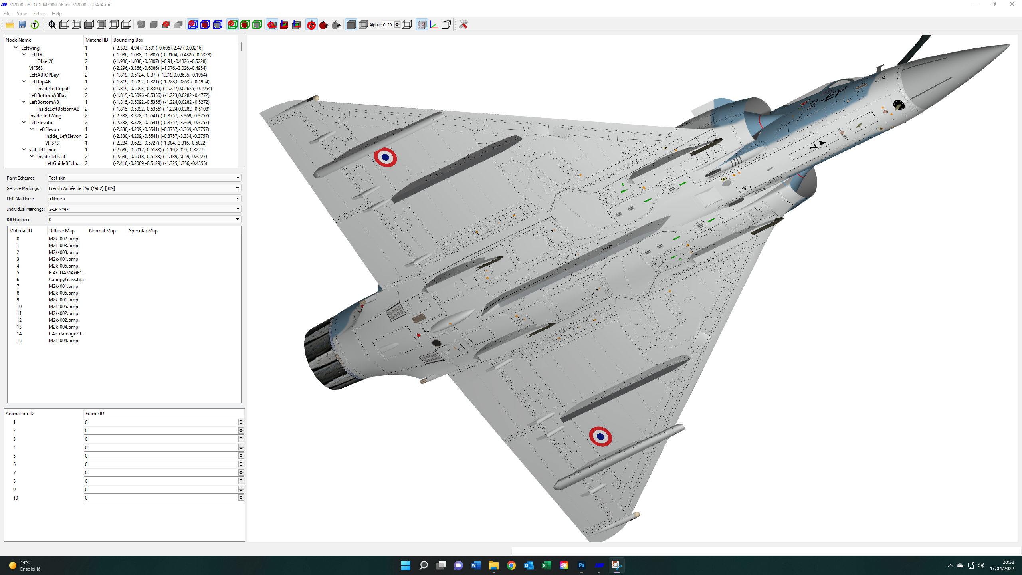The height and width of the screenshot is (575, 1022).
Task: Click the coordinate axes display icon
Action: pos(434,25)
